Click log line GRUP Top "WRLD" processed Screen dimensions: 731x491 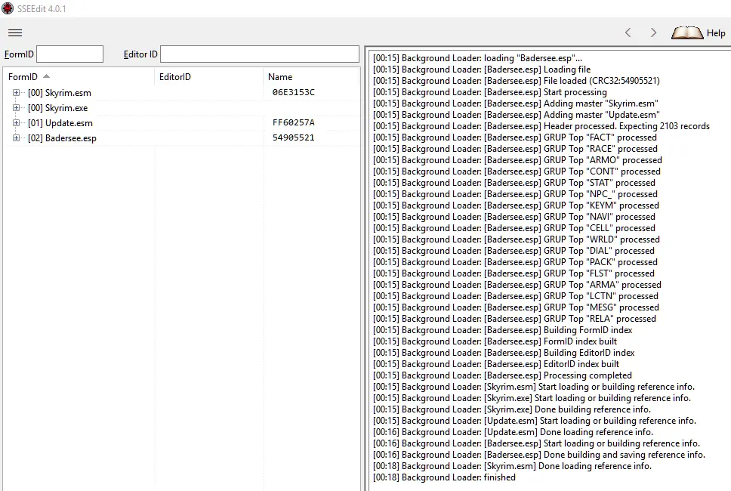[517, 239]
